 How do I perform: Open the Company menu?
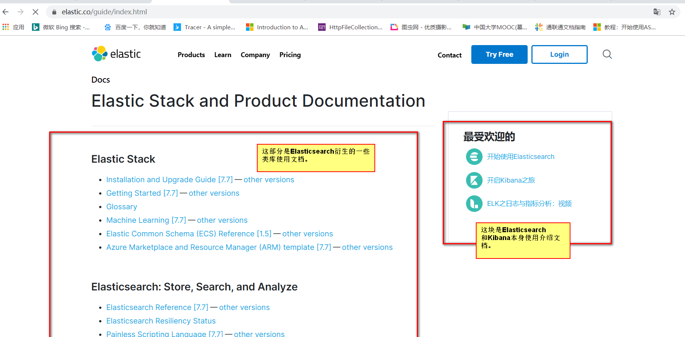pos(255,55)
